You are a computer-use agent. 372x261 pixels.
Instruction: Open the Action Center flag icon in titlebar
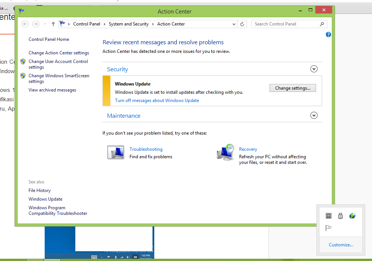pos(21,11)
